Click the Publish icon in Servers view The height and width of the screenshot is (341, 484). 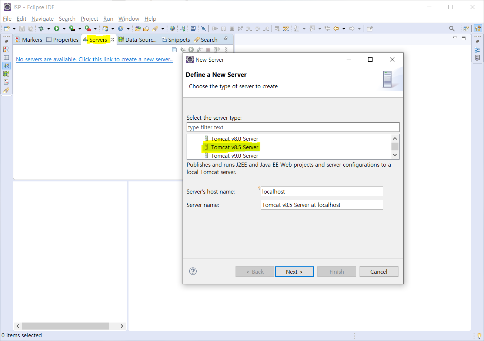[217, 50]
